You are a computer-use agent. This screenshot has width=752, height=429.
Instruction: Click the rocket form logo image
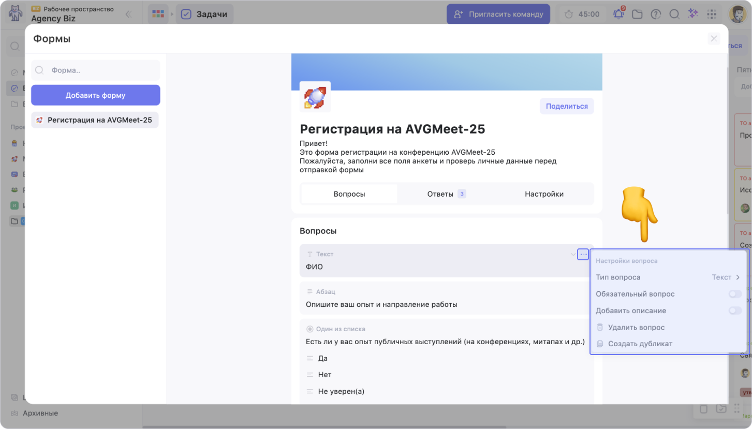click(315, 97)
